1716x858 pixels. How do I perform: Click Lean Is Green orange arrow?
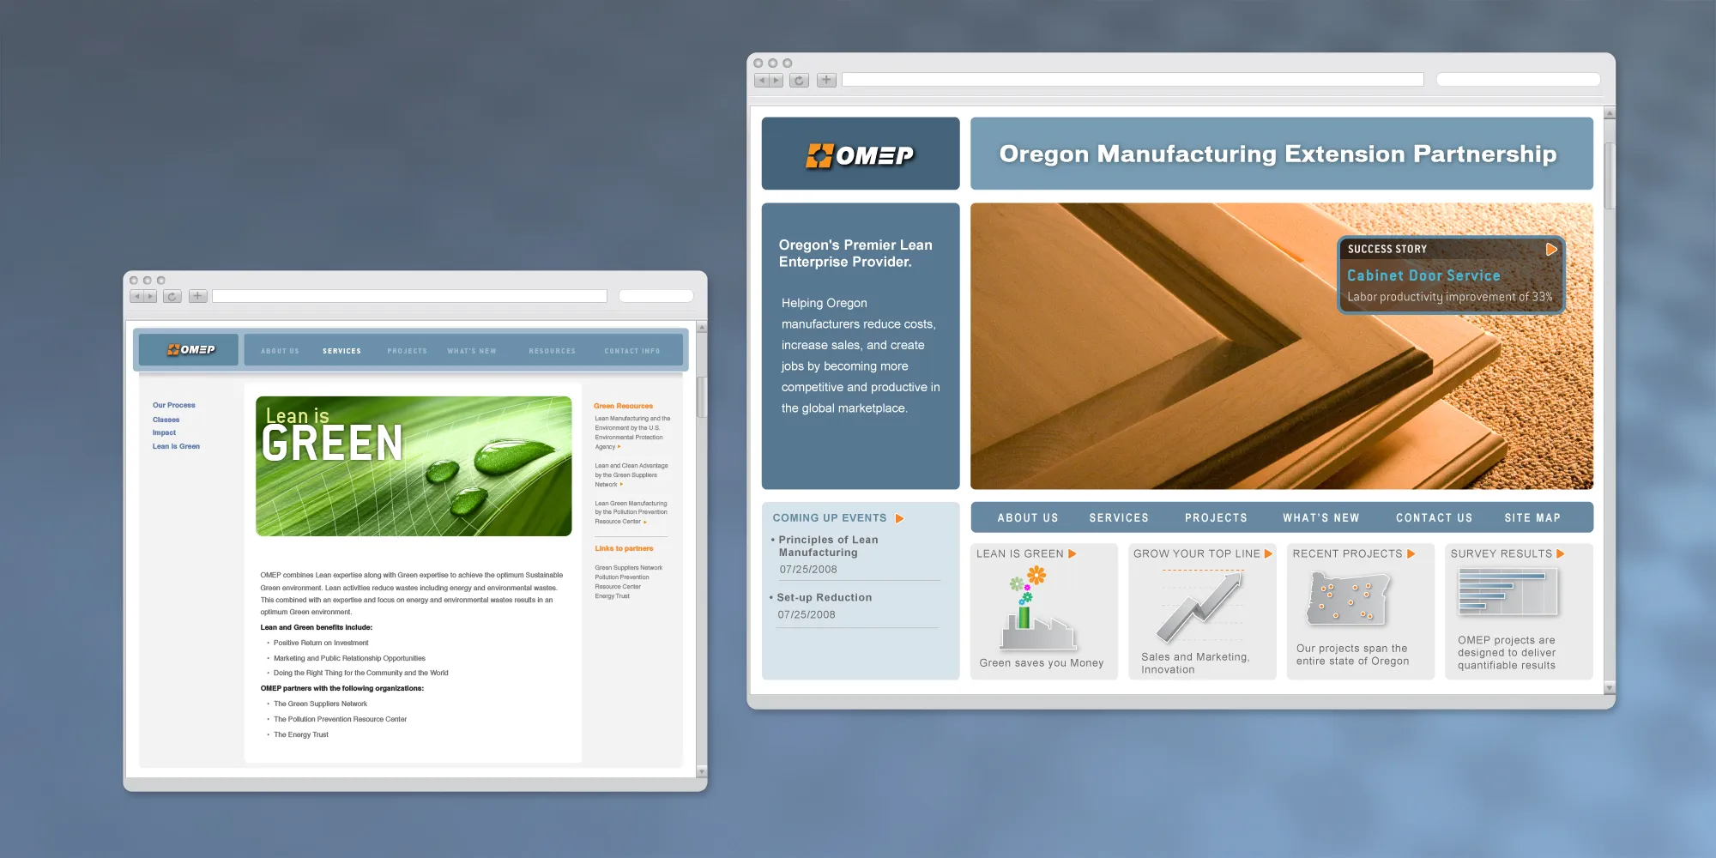pos(1072,554)
